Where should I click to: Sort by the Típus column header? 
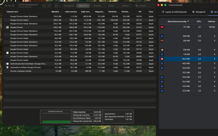[x=151, y=12]
